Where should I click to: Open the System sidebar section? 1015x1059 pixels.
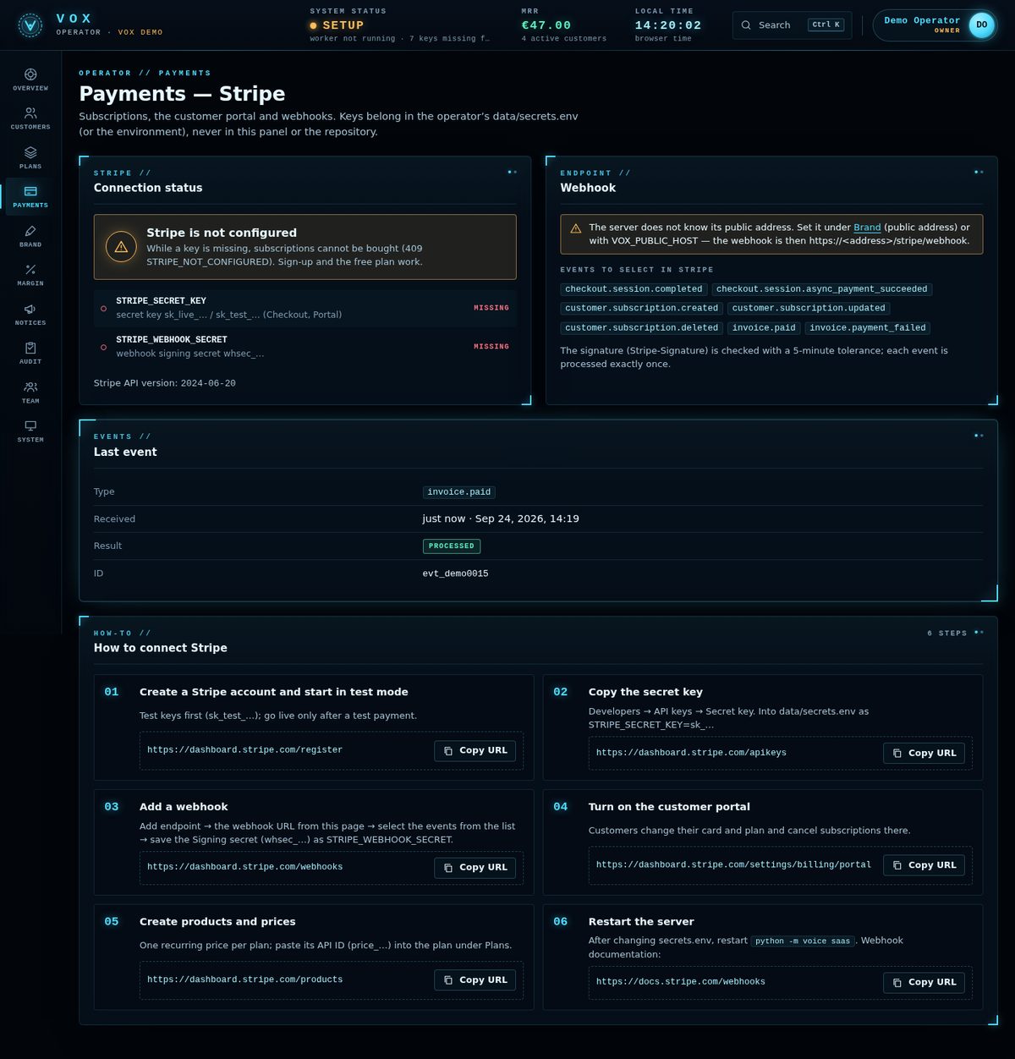pyautogui.click(x=30, y=431)
